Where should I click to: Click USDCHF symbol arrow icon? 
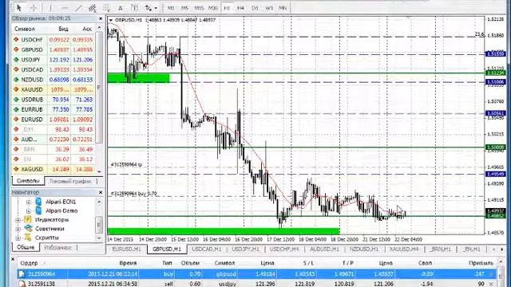click(x=16, y=40)
